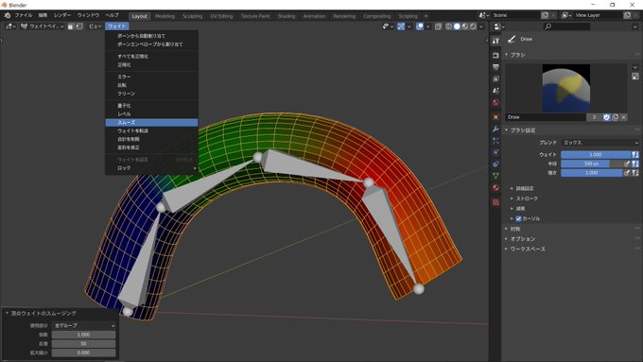Select rendered viewport shading

click(x=473, y=26)
